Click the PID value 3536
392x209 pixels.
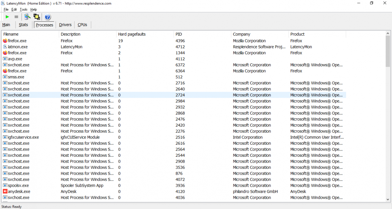(180, 168)
